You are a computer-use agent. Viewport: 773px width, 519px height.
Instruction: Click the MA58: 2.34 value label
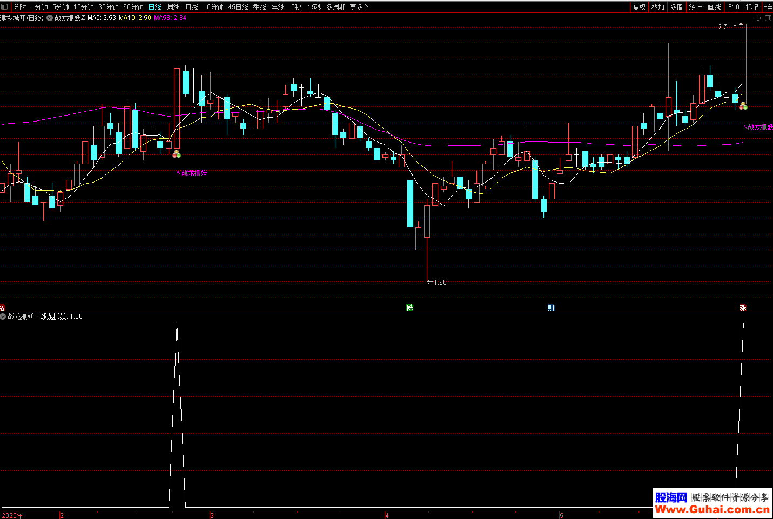[x=170, y=18]
